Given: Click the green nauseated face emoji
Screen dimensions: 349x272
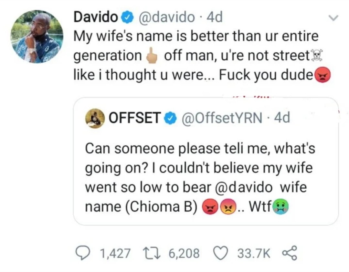Looking at the screenshot, I should tap(280, 206).
